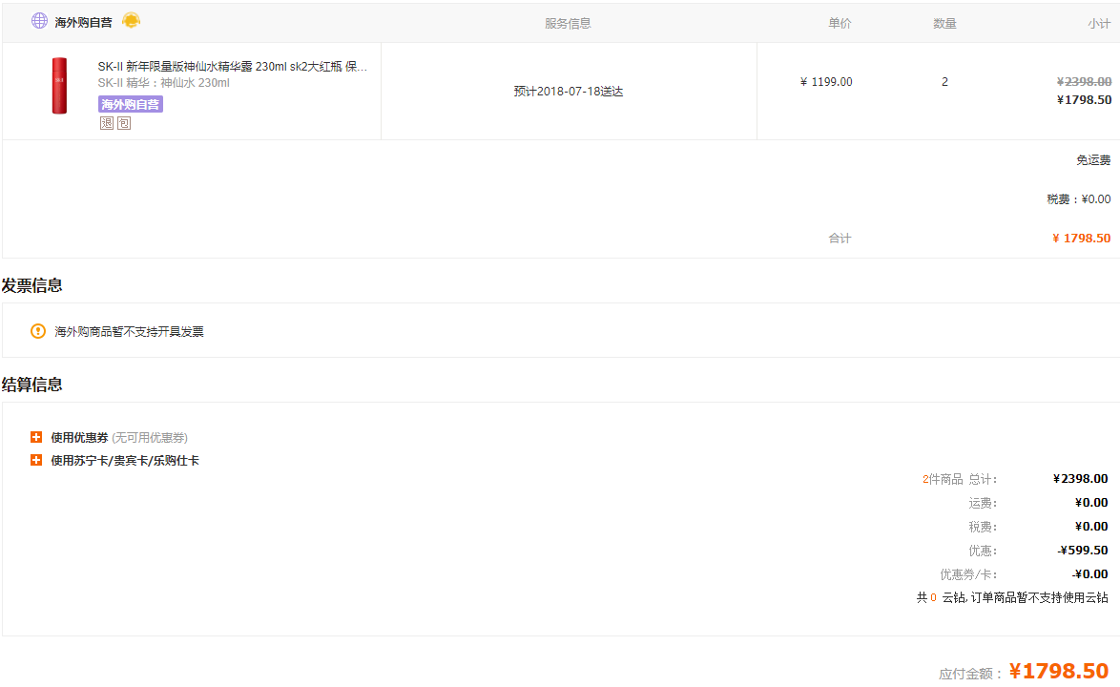Click the 海外购自营 shop name in header
Image resolution: width=1120 pixels, height=687 pixels.
tap(84, 22)
